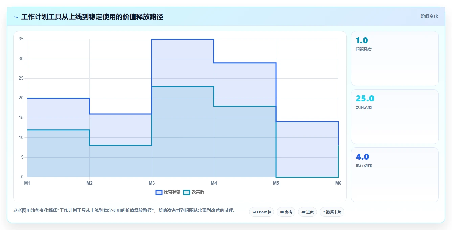Screen dimensions: 452x230
Task: Click y-axis value 20
Action: click(x=21, y=98)
